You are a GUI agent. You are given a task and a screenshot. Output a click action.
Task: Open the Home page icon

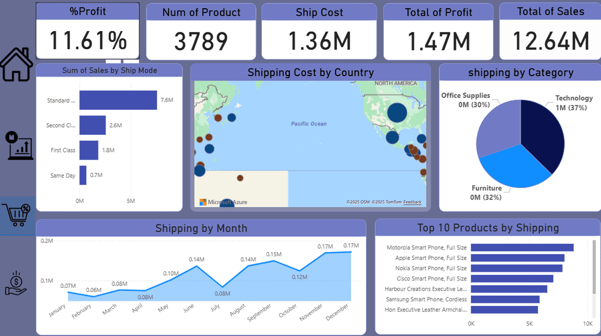pos(16,65)
